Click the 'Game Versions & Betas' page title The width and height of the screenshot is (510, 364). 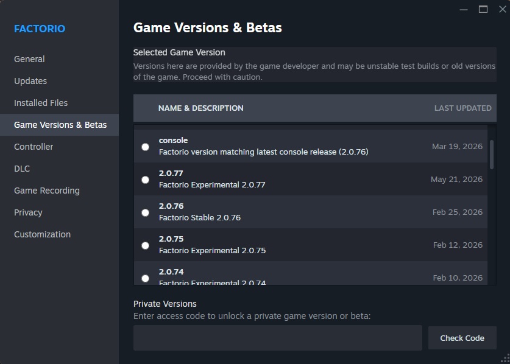208,28
